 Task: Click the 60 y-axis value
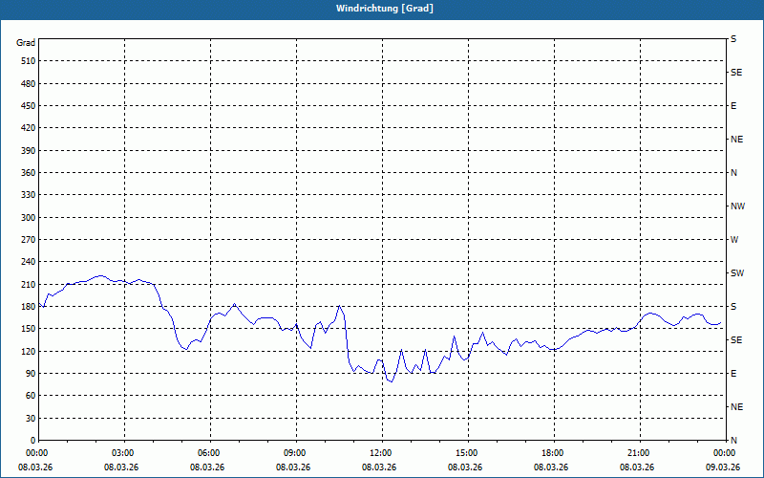[31, 396]
